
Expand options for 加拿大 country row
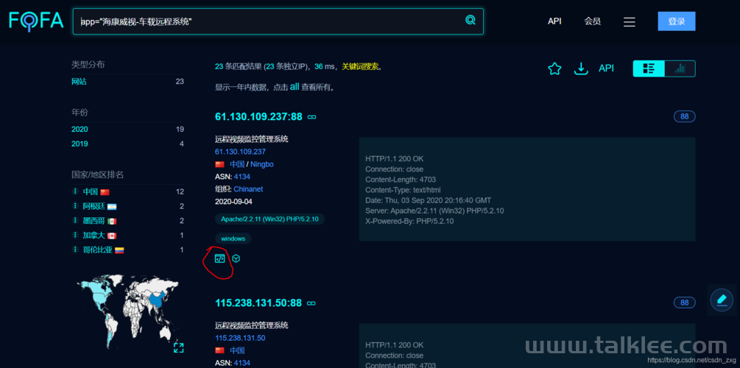point(74,236)
